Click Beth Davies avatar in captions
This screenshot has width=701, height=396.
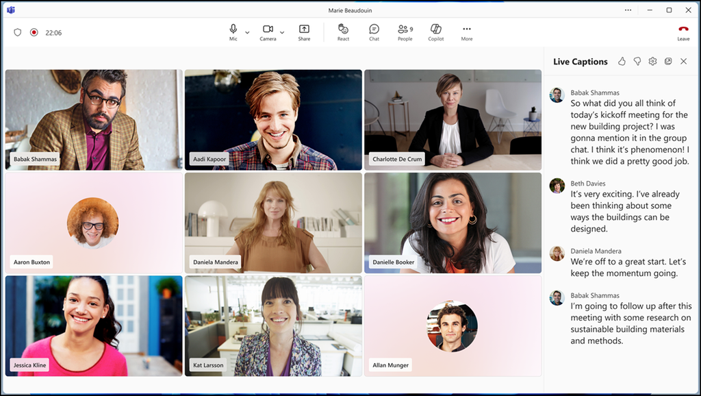[557, 185]
